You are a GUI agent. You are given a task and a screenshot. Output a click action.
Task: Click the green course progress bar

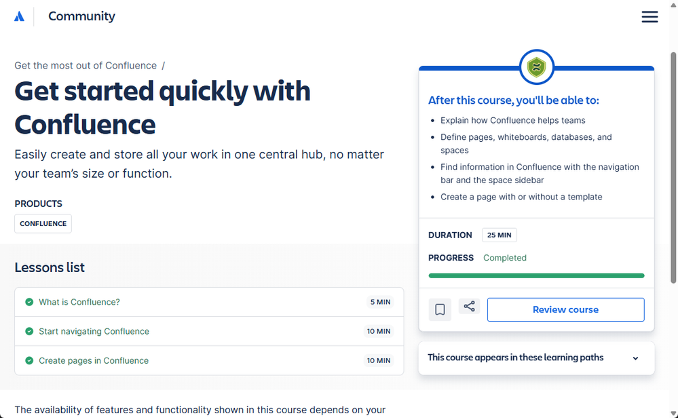pos(536,275)
